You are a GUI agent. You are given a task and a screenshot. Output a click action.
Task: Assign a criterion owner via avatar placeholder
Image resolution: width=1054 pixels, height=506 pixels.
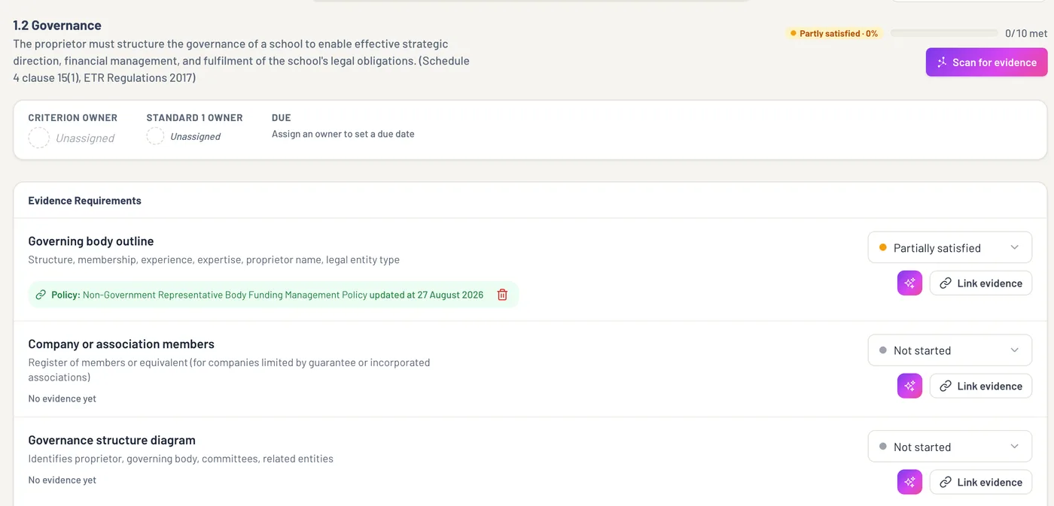click(38, 138)
